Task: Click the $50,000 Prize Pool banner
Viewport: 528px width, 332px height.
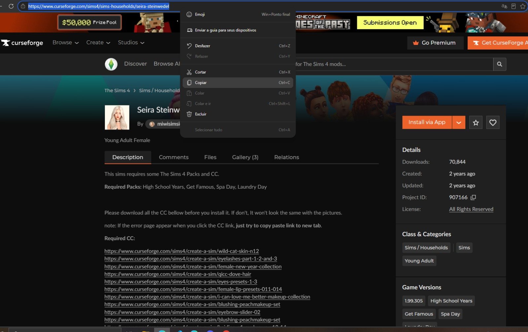Action: click(x=89, y=22)
